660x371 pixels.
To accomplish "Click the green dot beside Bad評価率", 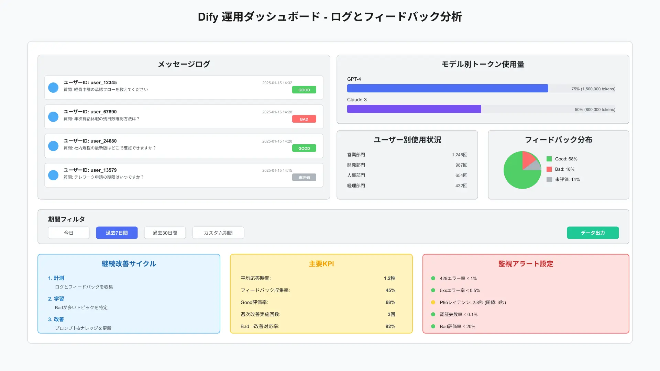I will [x=433, y=326].
